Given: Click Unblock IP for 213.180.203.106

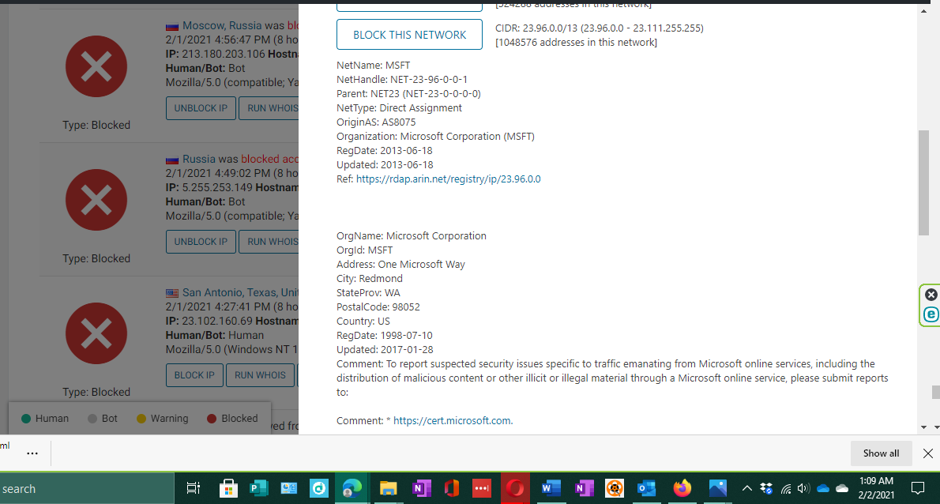Looking at the screenshot, I should tap(201, 108).
